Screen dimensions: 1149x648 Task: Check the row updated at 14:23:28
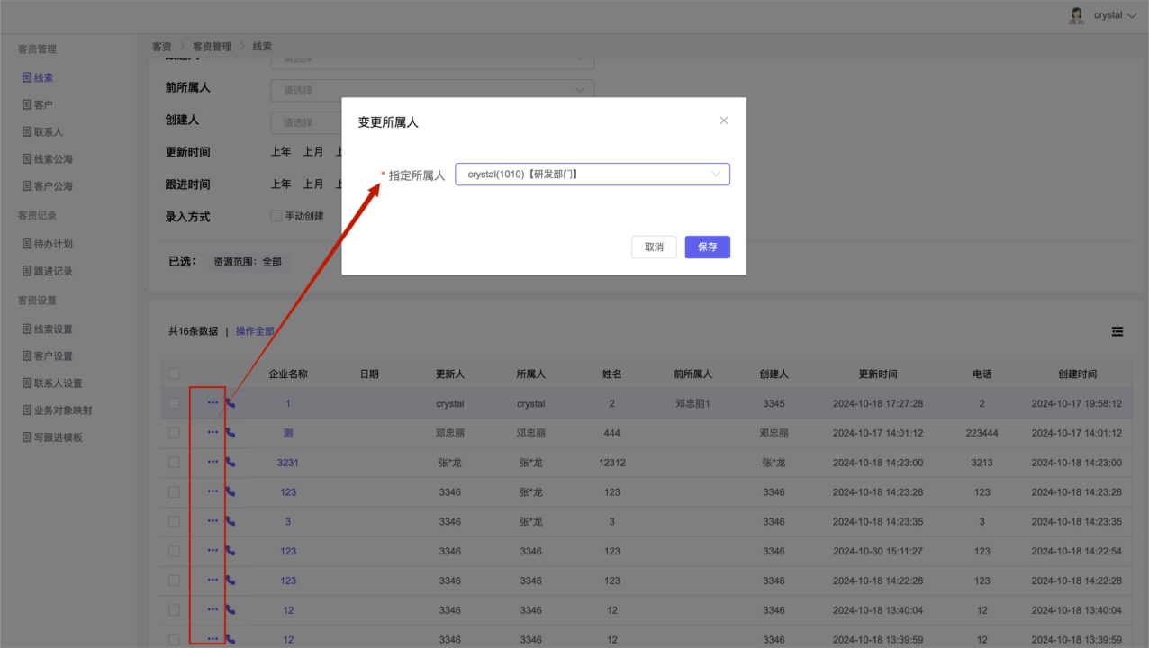pos(174,491)
